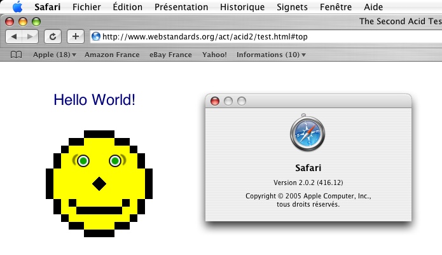Screen dimensions: 442x255
Task: Open the eBay France bookmark
Action: point(170,55)
